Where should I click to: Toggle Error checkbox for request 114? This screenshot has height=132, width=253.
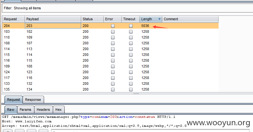click(113, 49)
